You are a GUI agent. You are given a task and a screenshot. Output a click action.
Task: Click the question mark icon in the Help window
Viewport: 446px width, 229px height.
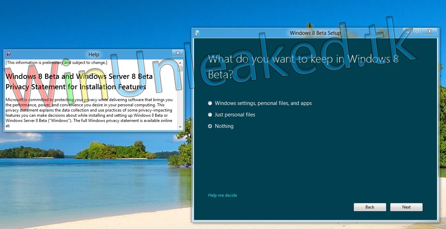8,54
